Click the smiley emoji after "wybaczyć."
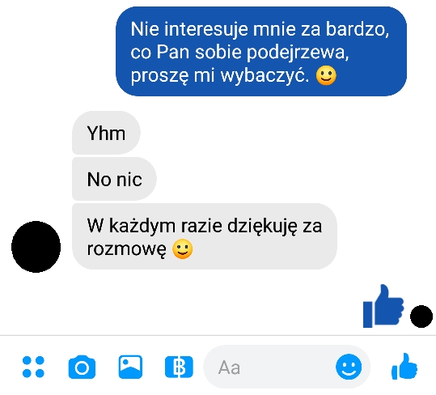 click(x=326, y=75)
